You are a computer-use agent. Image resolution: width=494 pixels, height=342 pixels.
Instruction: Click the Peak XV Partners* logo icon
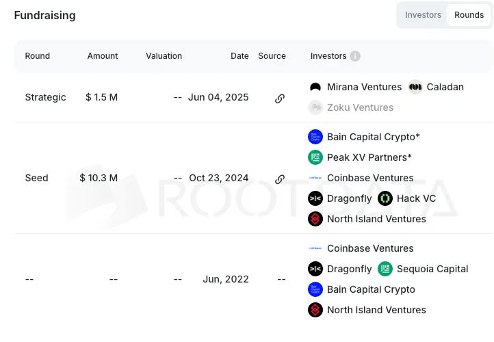pos(315,157)
